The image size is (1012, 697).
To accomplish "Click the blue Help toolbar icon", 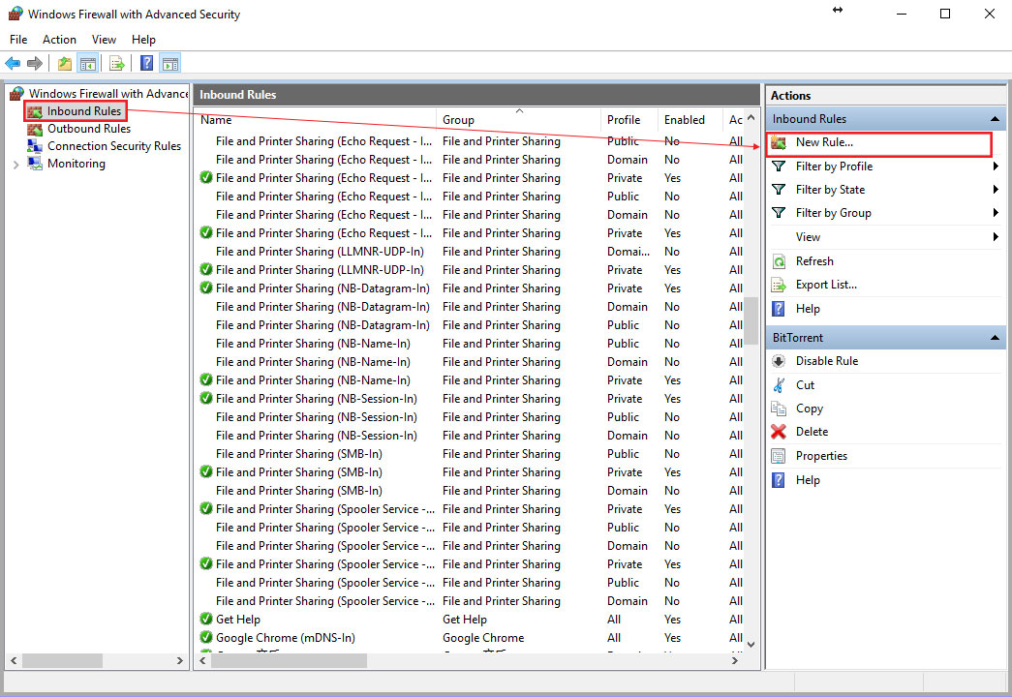I will point(147,63).
